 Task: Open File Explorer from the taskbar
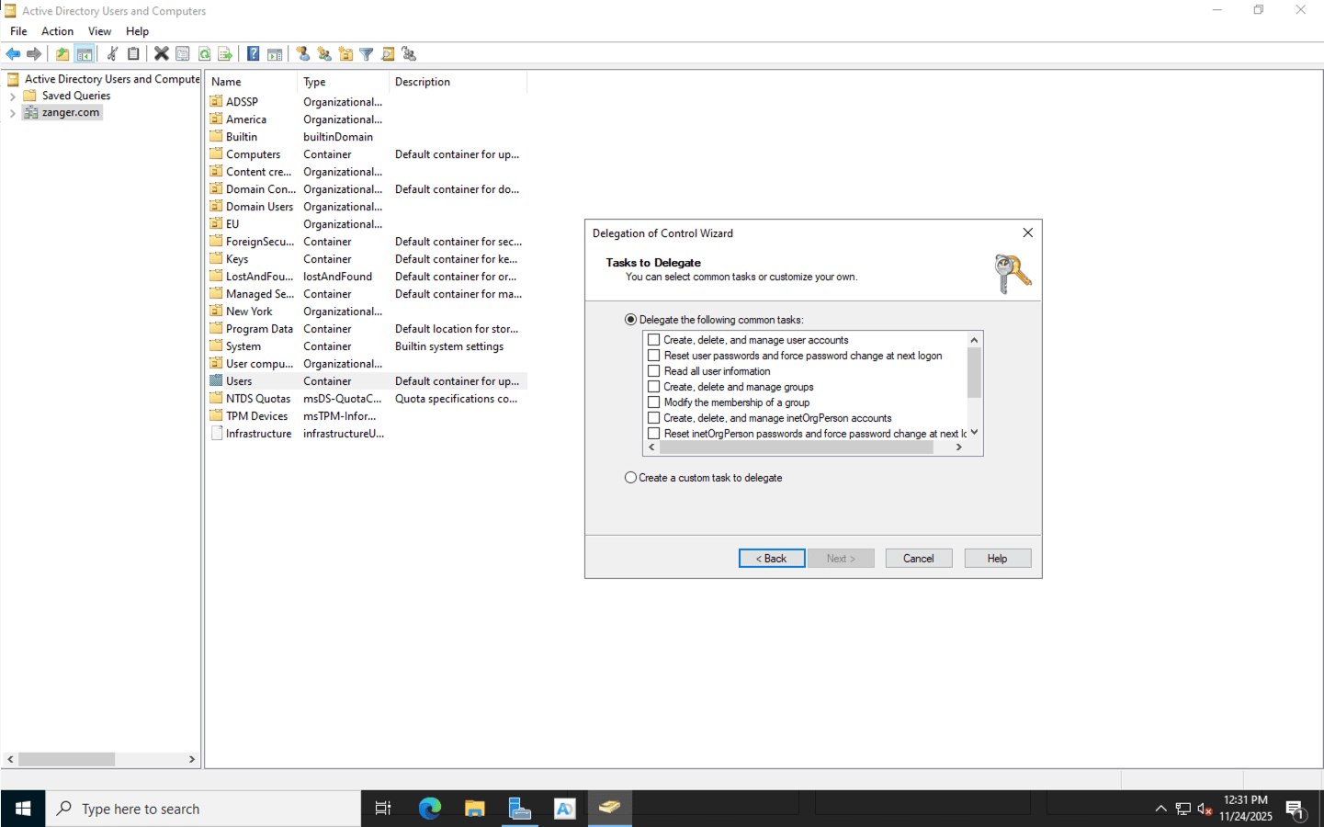(474, 809)
